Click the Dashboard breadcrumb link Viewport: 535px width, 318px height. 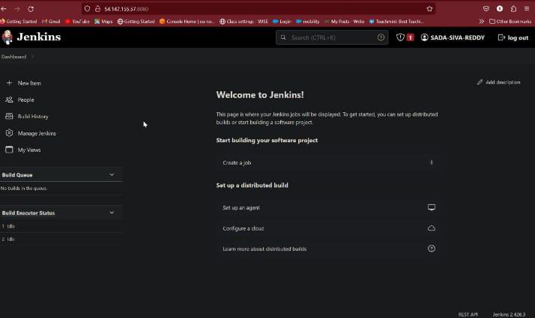point(13,57)
